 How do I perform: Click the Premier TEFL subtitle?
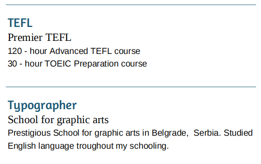pos(40,37)
